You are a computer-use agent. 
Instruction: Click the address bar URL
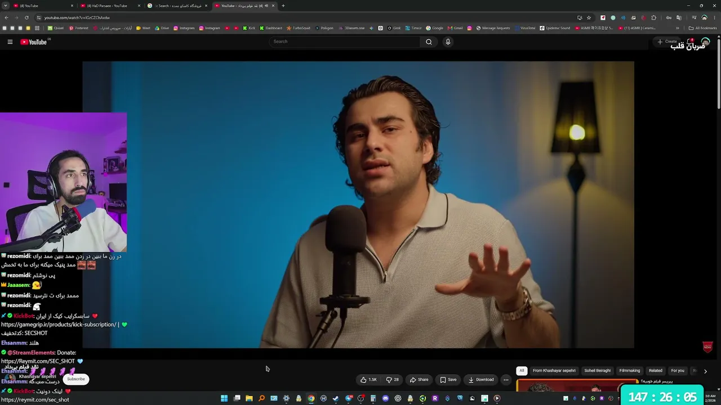[77, 18]
